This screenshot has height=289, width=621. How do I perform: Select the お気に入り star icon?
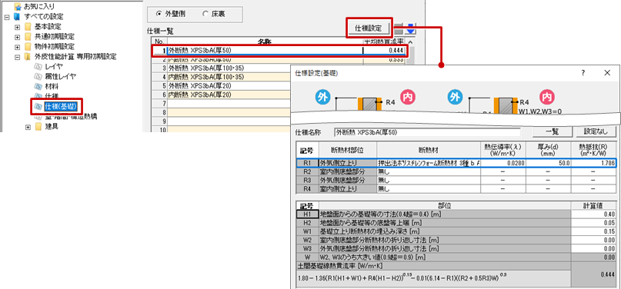[17, 7]
